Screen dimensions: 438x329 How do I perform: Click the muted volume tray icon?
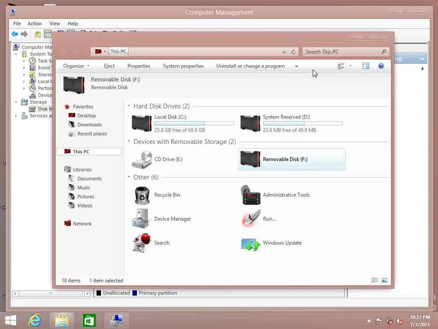[400, 321]
